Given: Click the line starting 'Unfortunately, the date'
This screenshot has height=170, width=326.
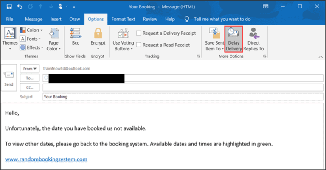Looking at the screenshot, I should pos(76,128).
